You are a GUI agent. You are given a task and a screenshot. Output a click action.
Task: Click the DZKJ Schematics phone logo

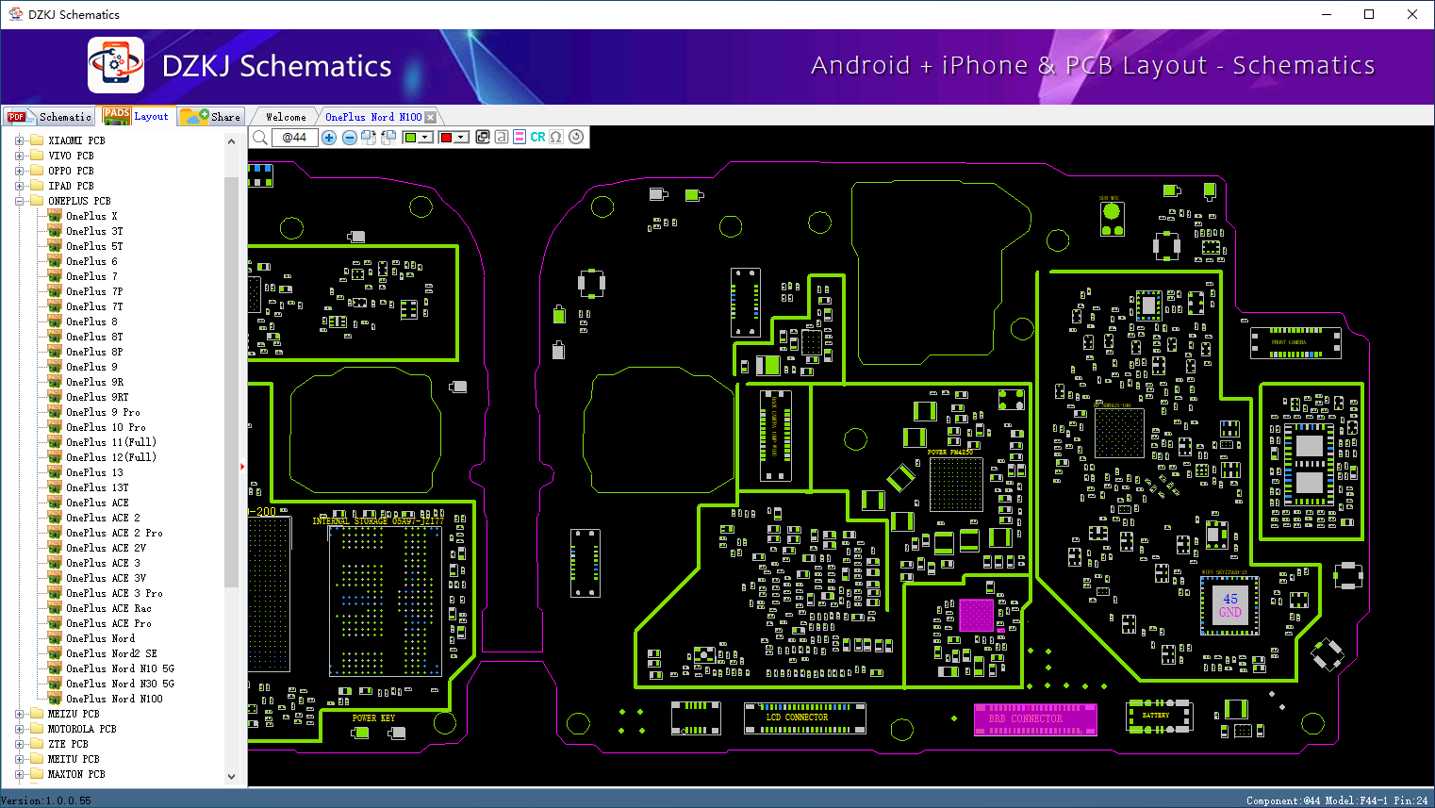pos(116,65)
